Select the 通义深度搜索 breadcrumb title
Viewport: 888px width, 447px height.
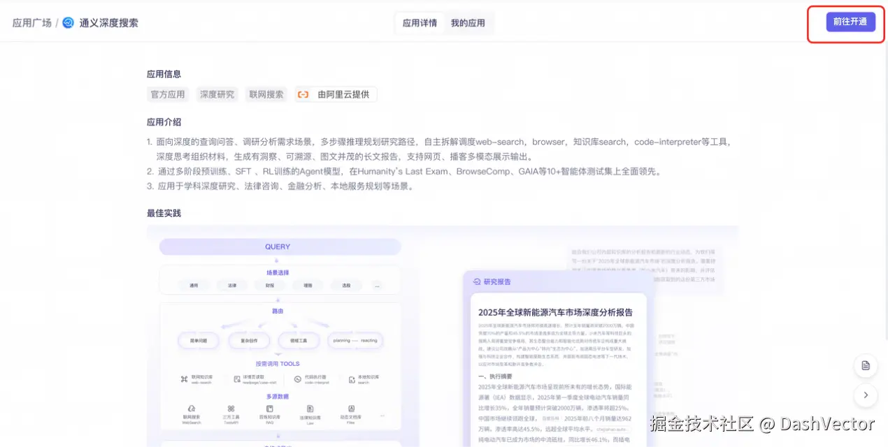pyautogui.click(x=108, y=23)
